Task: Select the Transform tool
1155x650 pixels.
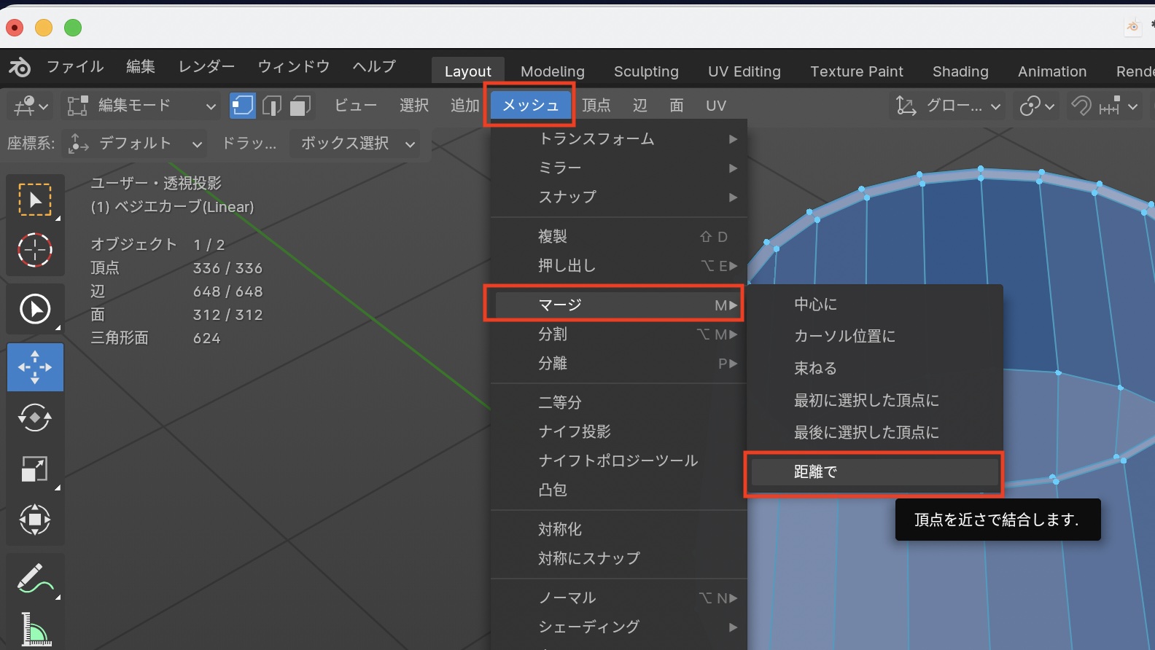Action: click(x=35, y=520)
